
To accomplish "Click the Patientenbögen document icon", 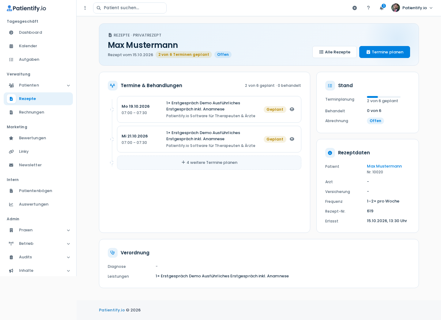I will [x=11, y=191].
